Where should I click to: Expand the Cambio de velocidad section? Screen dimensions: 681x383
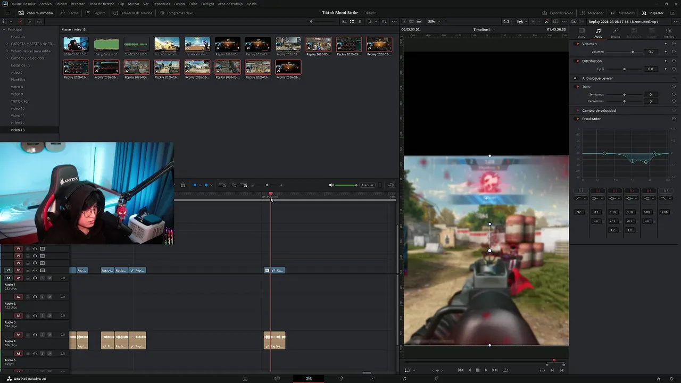(599, 111)
